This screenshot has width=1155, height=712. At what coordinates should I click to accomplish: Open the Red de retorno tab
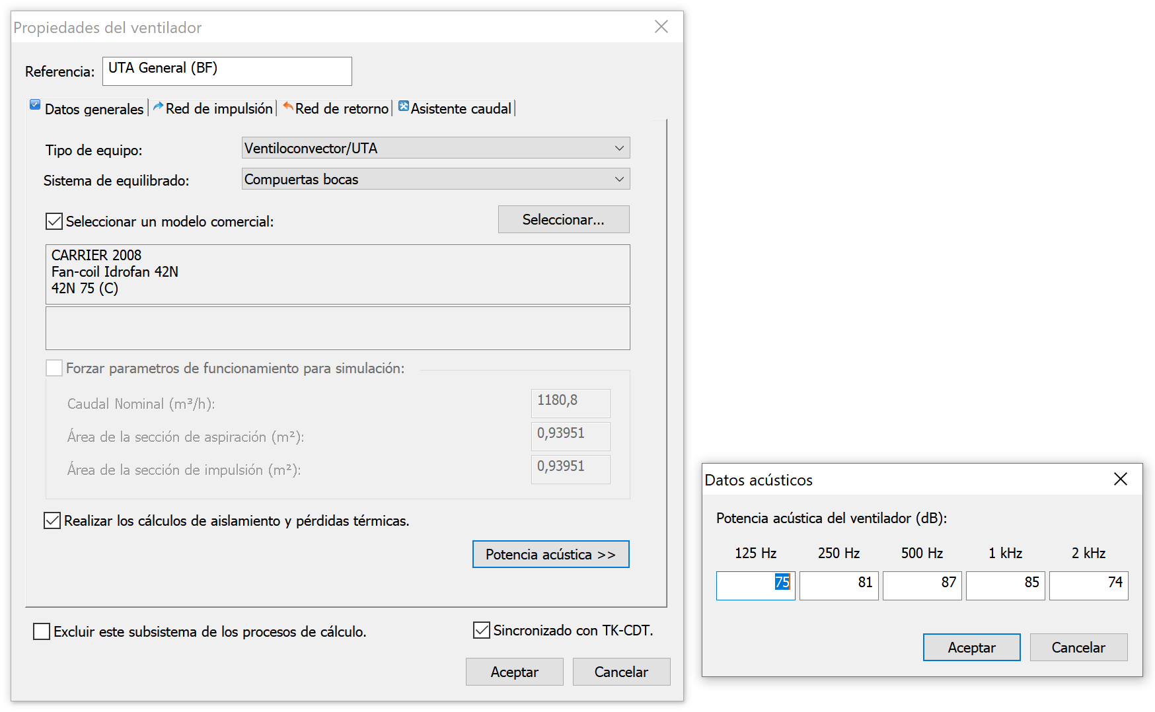(336, 108)
